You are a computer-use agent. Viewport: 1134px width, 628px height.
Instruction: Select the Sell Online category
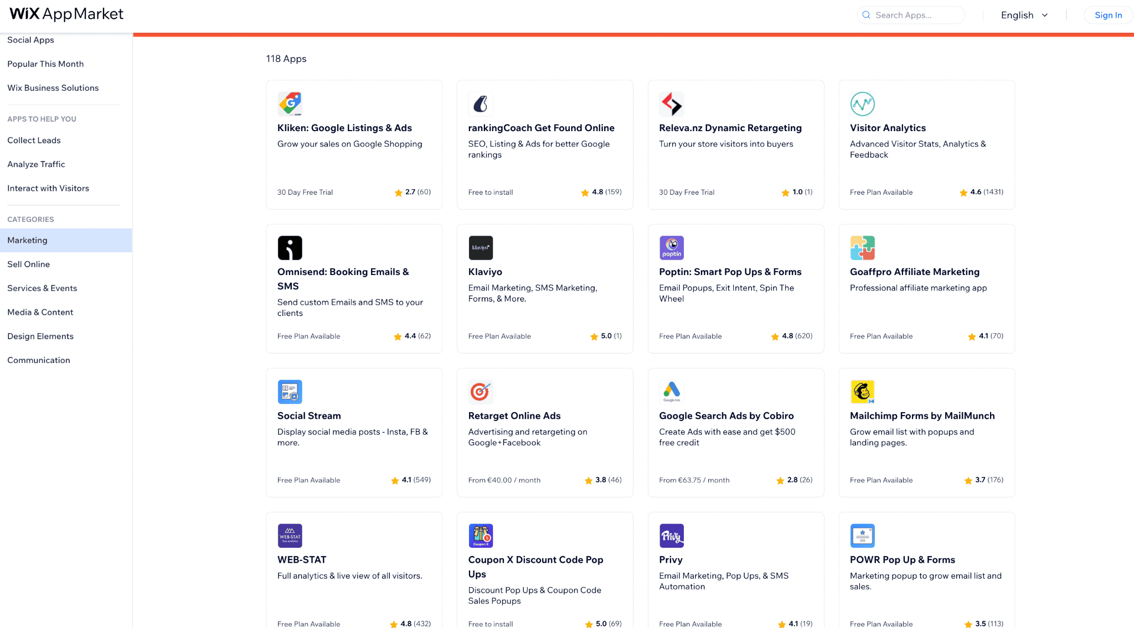tap(29, 264)
